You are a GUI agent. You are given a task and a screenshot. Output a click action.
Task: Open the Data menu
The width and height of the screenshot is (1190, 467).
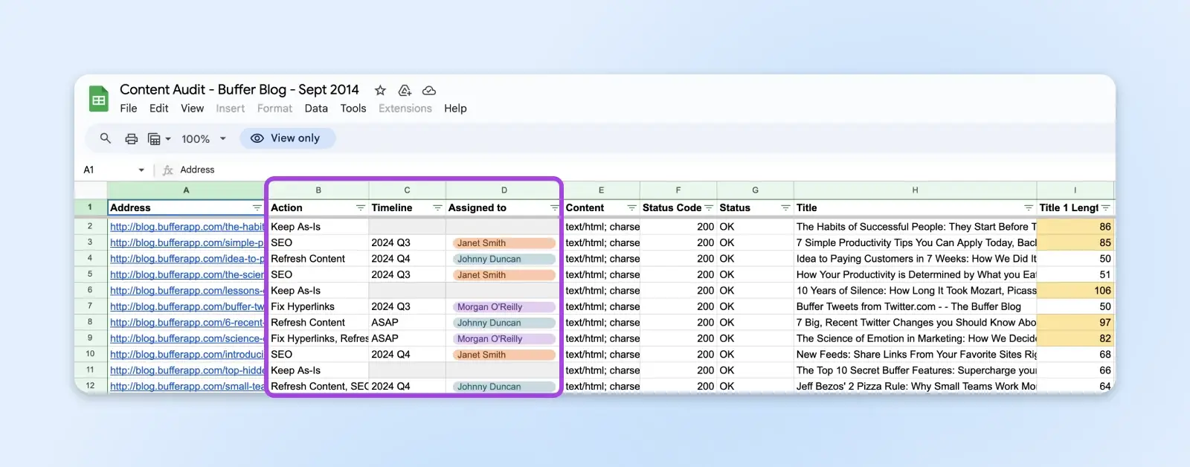(x=316, y=109)
